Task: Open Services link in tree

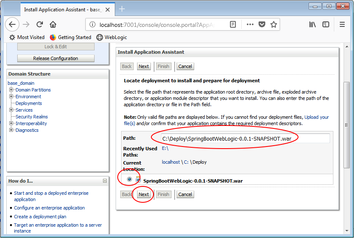Action: tap(24, 110)
